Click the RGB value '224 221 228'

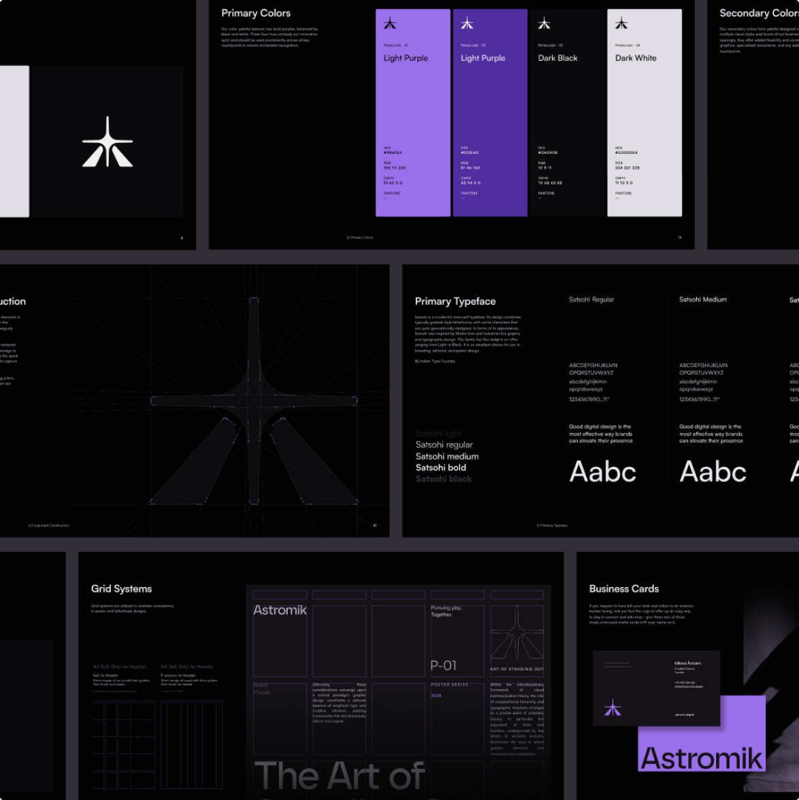627,168
